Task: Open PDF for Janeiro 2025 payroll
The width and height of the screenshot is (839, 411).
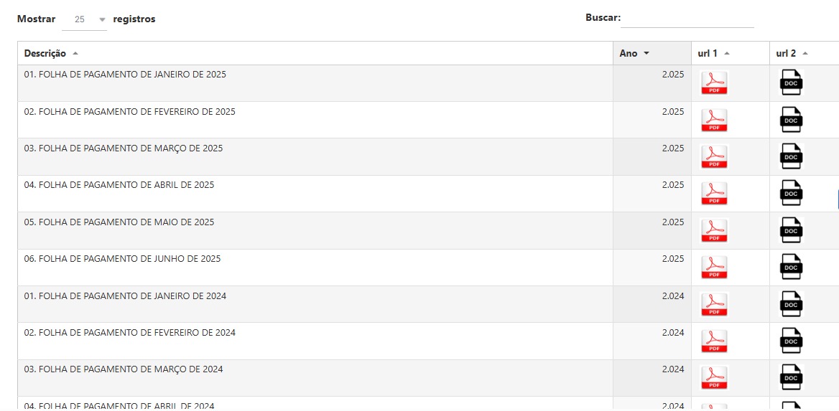Action: tap(714, 82)
